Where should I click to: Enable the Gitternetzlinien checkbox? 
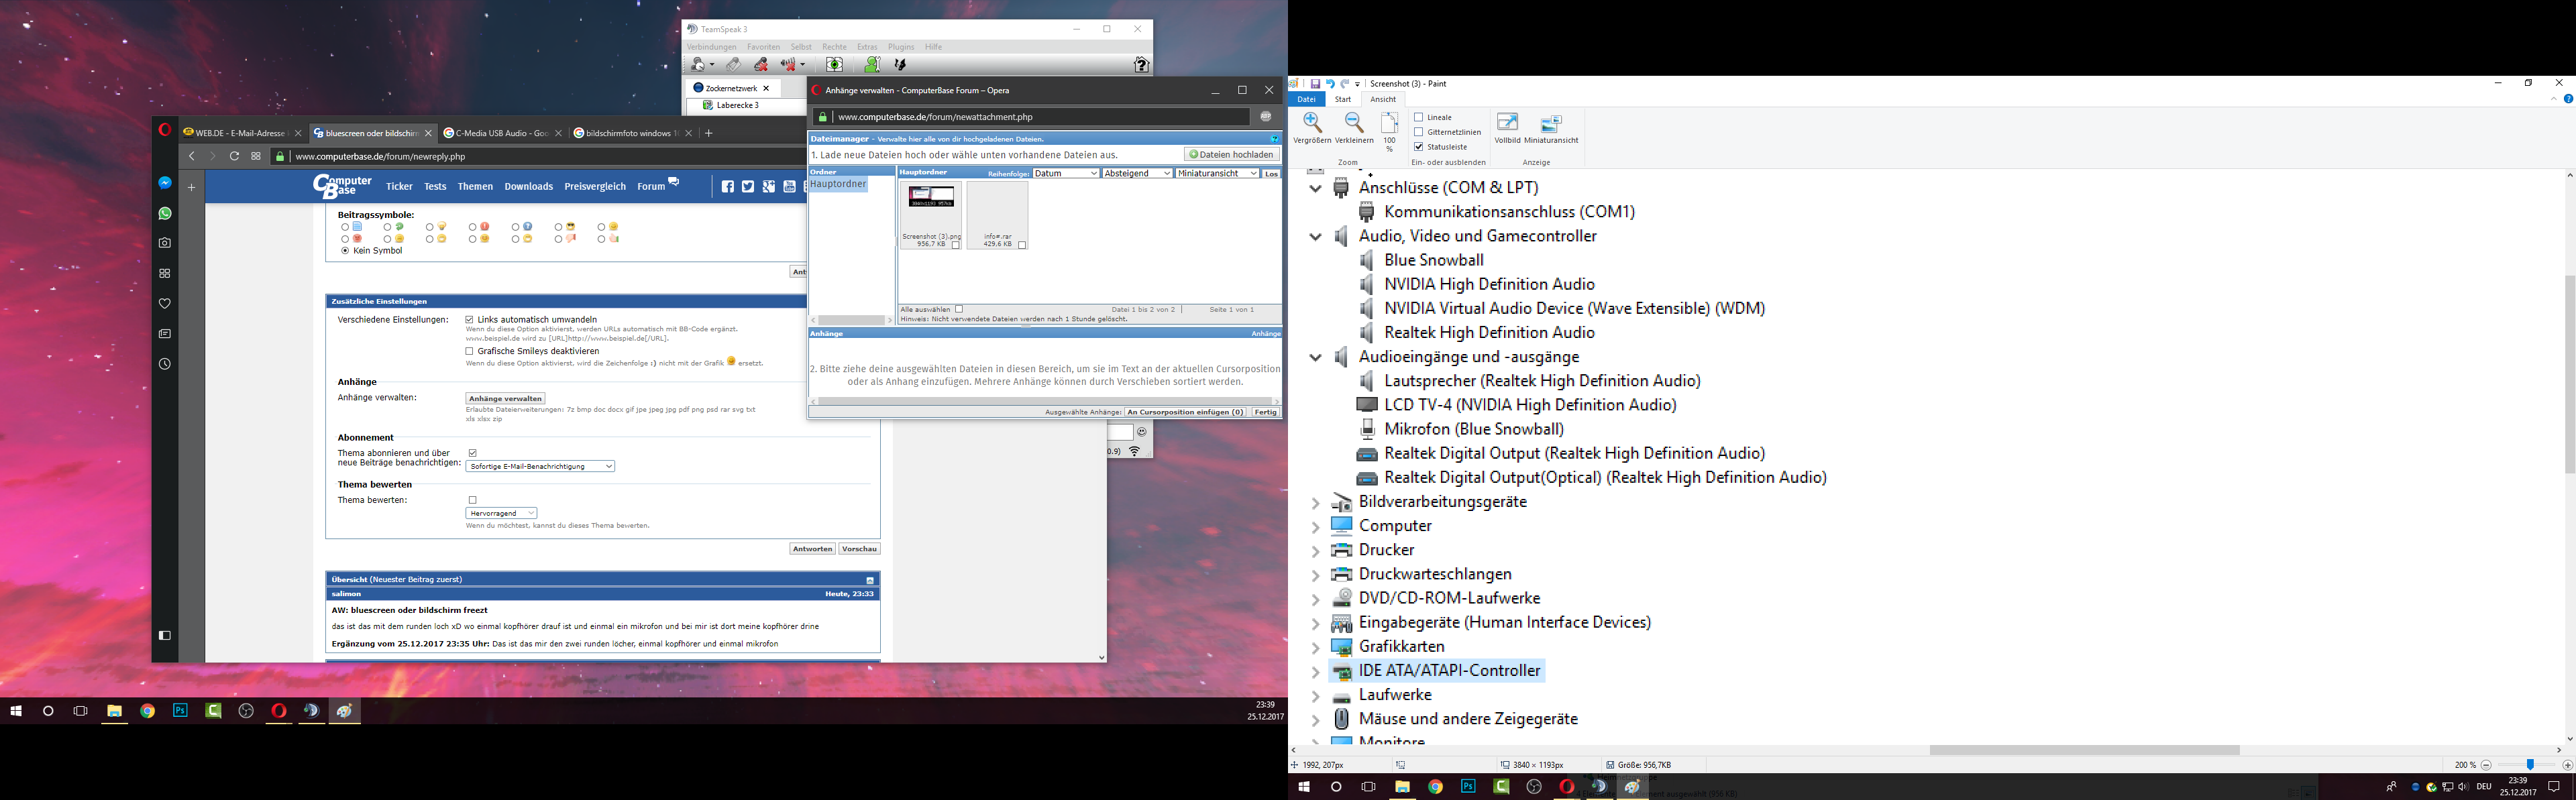click(1418, 132)
